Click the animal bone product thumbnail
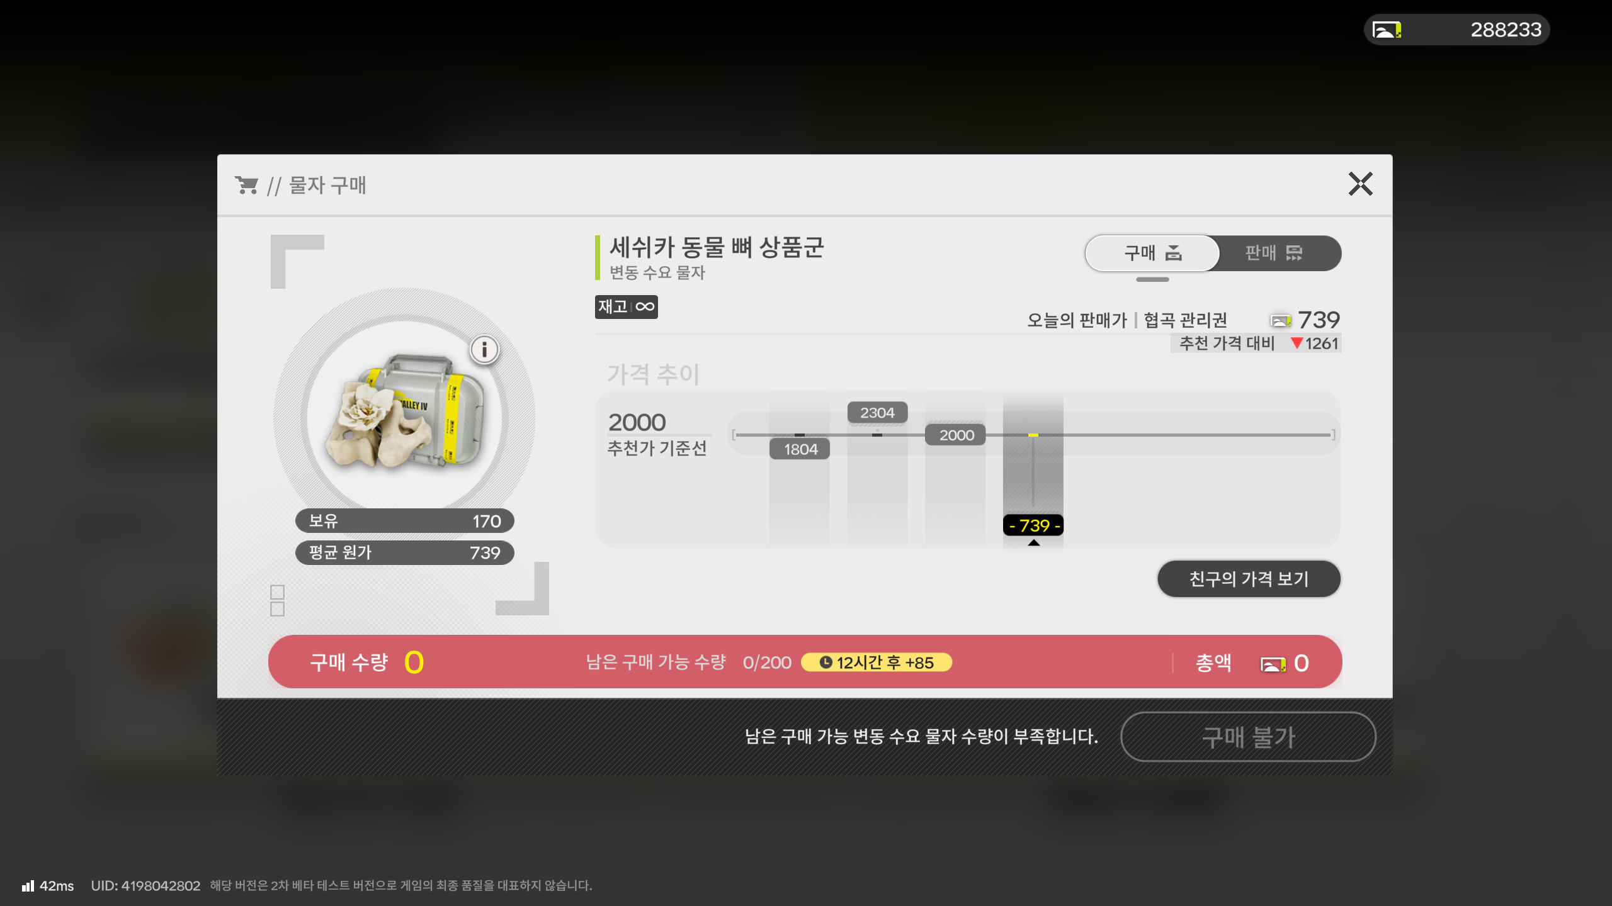Viewport: 1612px width, 906px height. coord(404,412)
